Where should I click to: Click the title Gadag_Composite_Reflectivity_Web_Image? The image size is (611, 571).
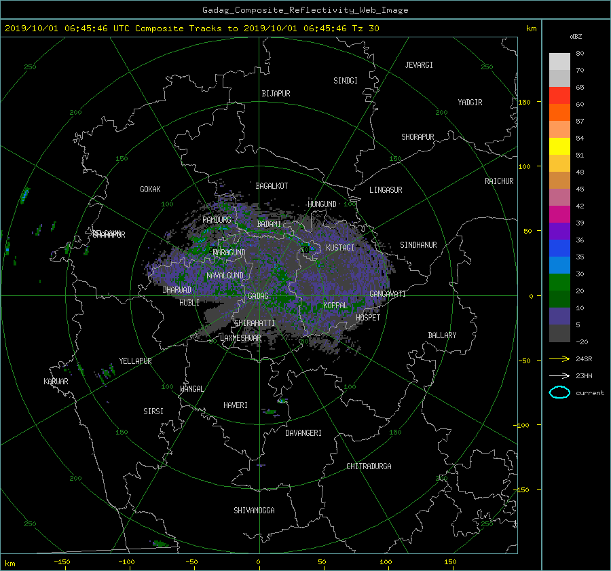pyautogui.click(x=305, y=10)
